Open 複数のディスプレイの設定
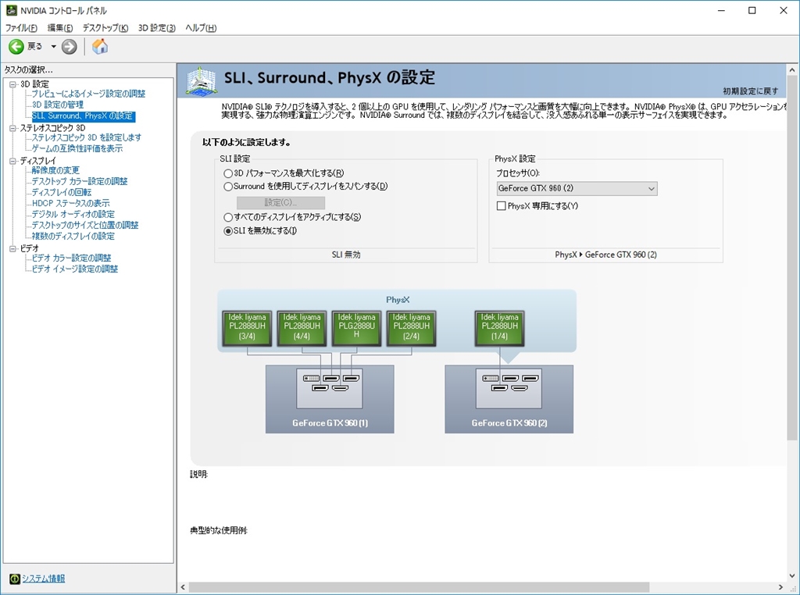 point(73,236)
